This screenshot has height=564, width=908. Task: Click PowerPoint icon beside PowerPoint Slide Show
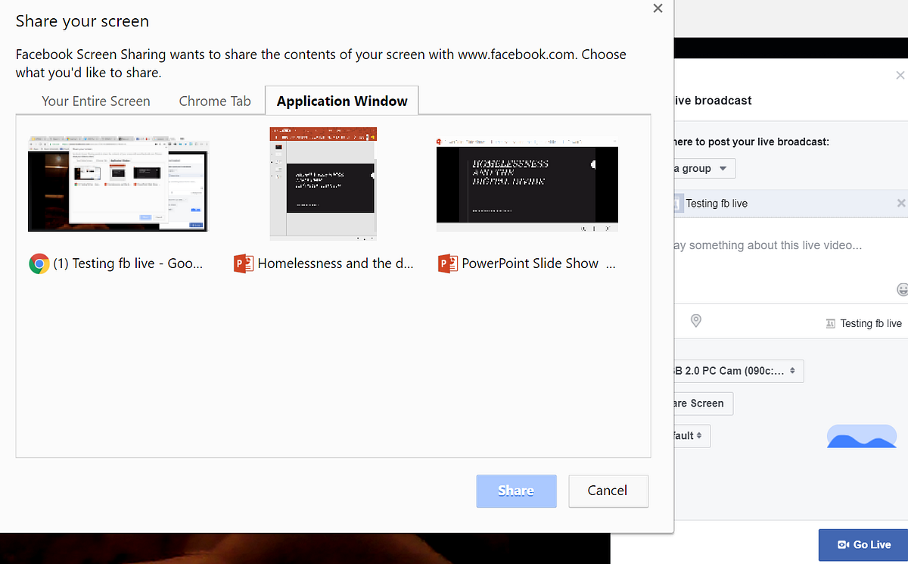coord(448,263)
